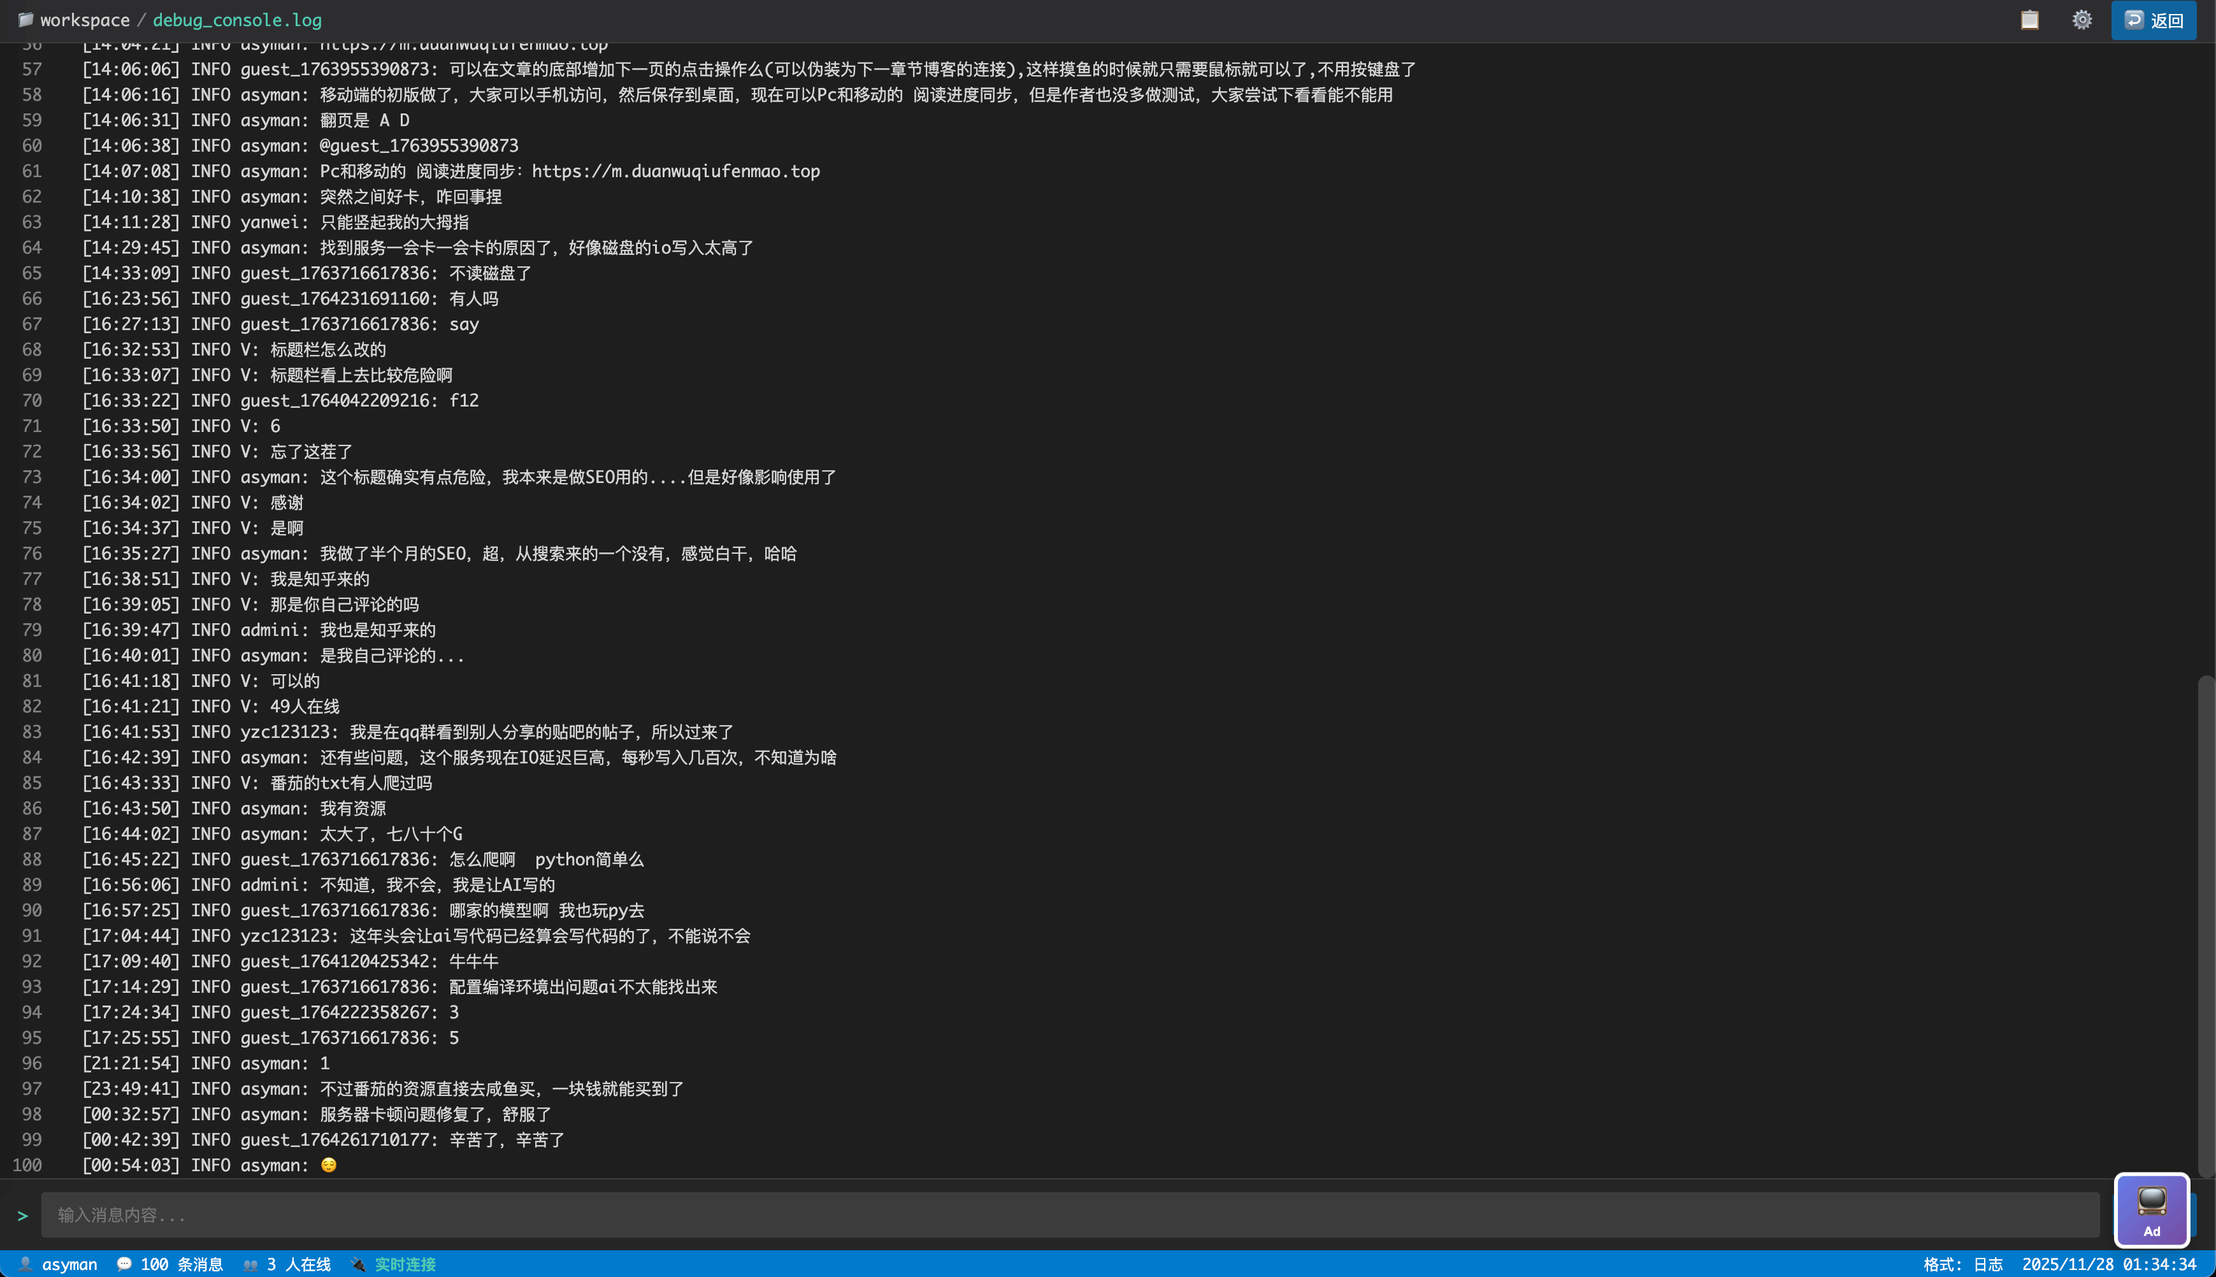The width and height of the screenshot is (2216, 1277).
Task: Click the clipboard icon in the top bar
Action: coord(2030,19)
